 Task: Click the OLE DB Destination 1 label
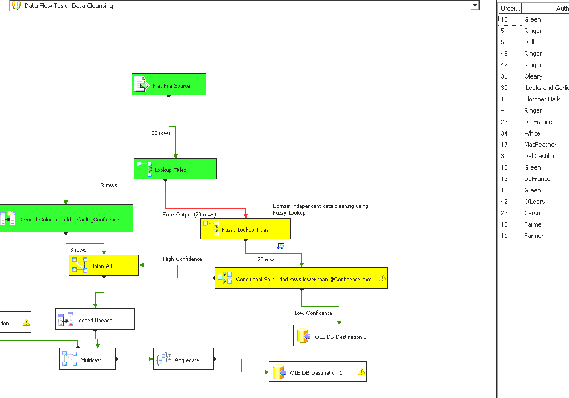coord(316,372)
